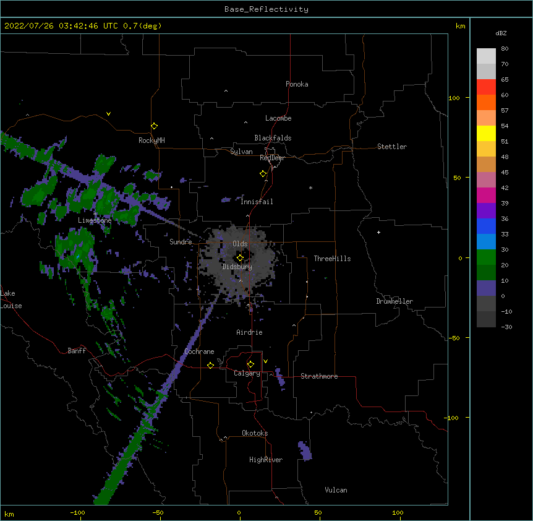
Task: Click the -100 tick on the right axis
Action: (x=452, y=418)
